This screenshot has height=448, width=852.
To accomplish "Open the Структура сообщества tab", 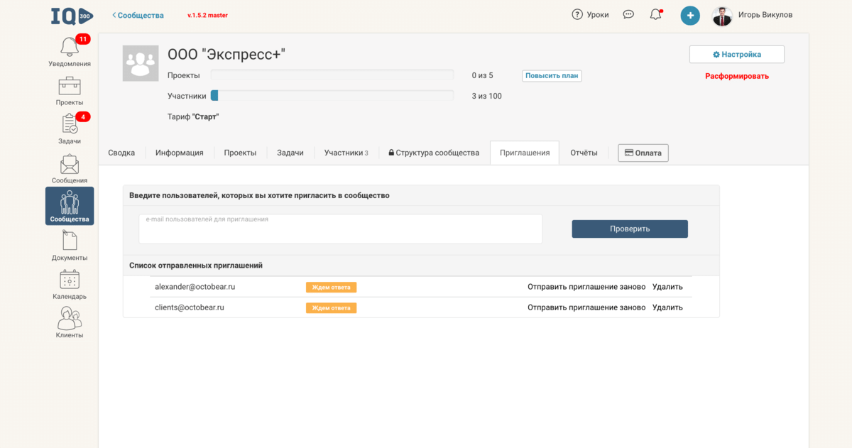I will click(433, 153).
